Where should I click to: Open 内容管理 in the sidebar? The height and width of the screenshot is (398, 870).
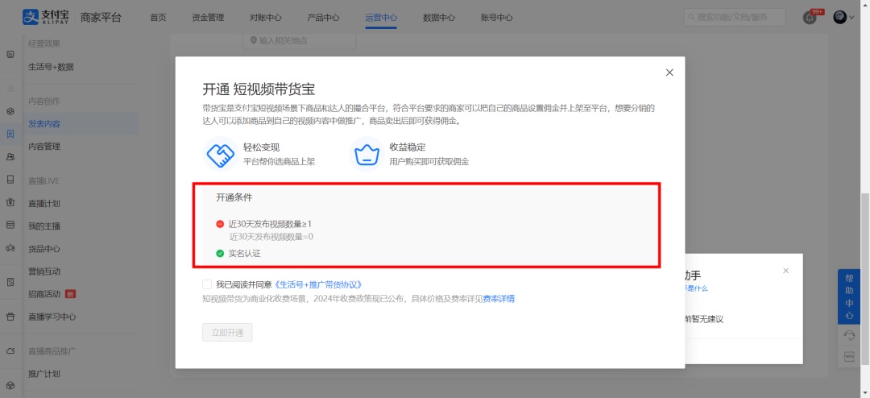point(44,147)
